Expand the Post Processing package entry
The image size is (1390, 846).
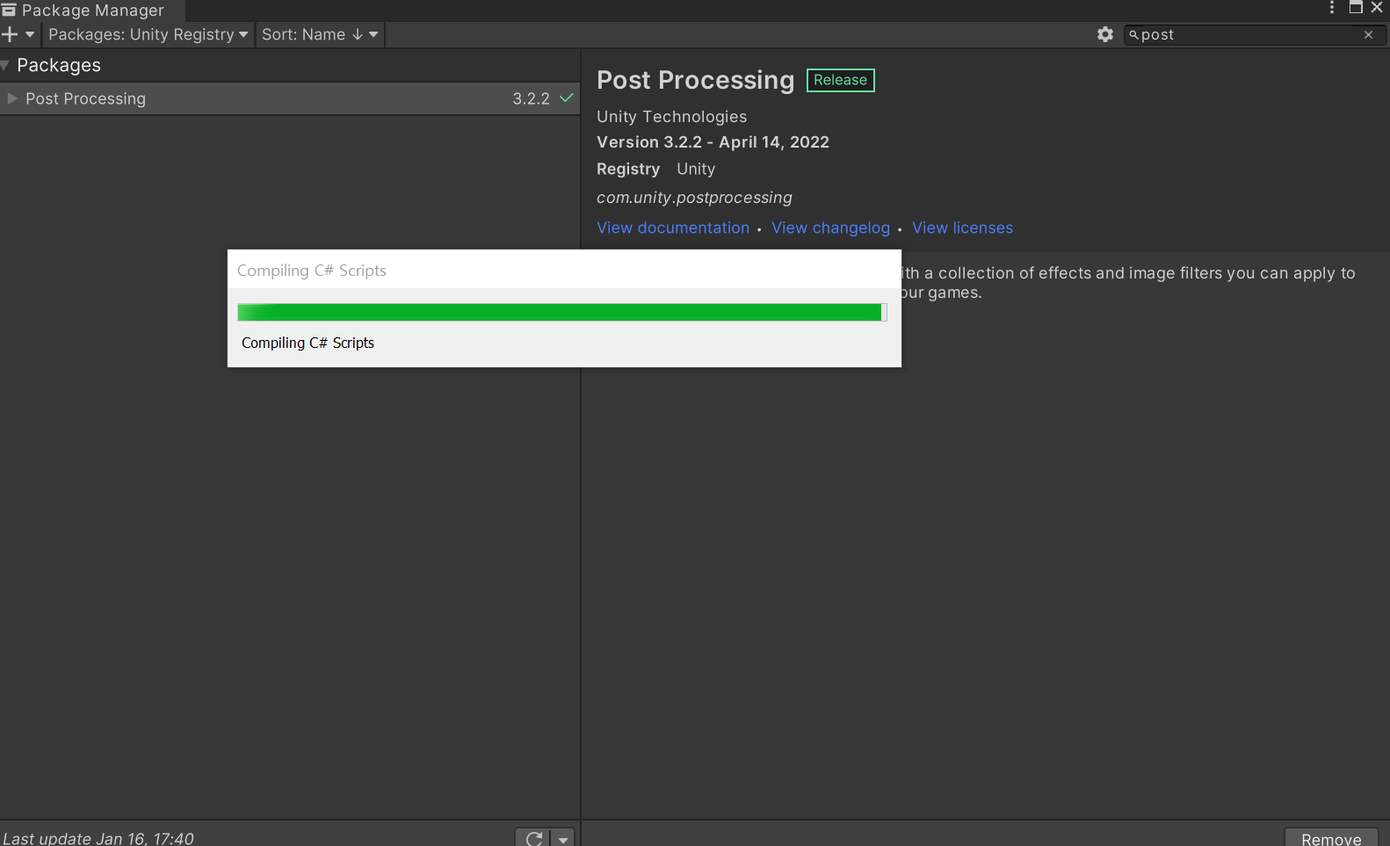[x=12, y=98]
